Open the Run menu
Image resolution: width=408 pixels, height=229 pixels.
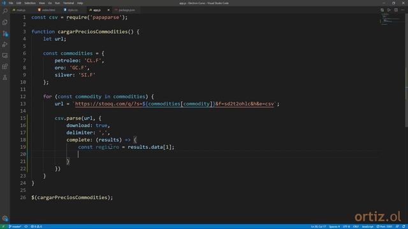[x=57, y=3]
